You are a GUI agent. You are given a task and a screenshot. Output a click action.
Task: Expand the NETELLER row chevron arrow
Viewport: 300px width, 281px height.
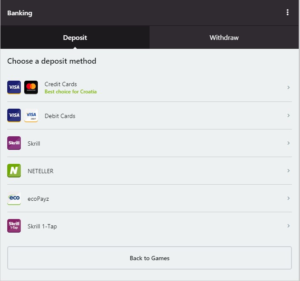coord(289,171)
